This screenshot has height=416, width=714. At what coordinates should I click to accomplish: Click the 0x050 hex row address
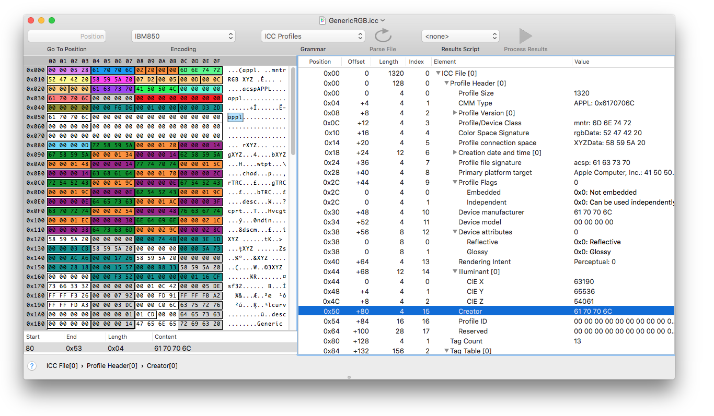[x=36, y=117]
